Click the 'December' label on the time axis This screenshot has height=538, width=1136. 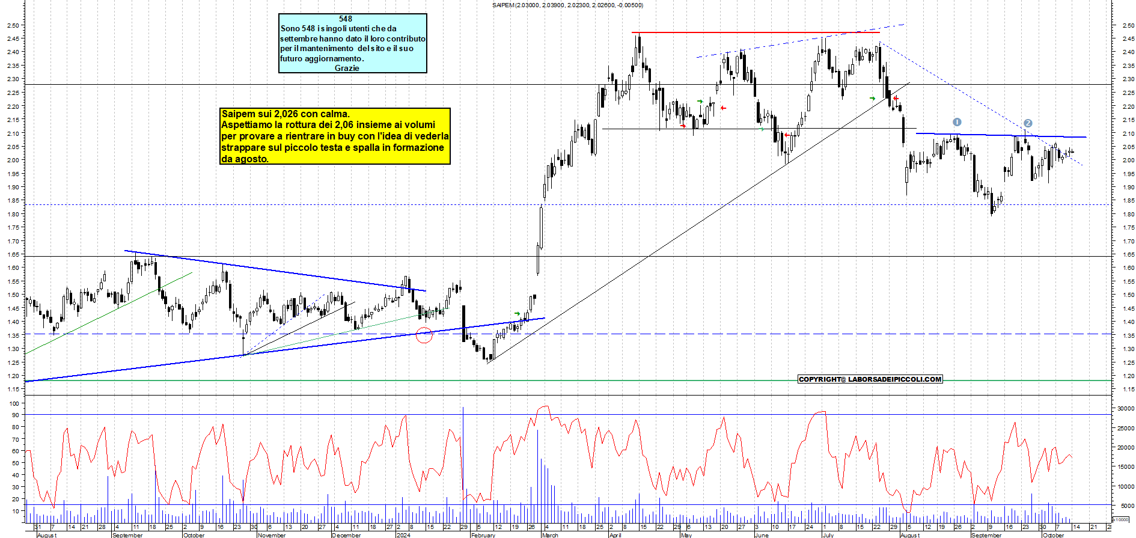click(x=347, y=535)
